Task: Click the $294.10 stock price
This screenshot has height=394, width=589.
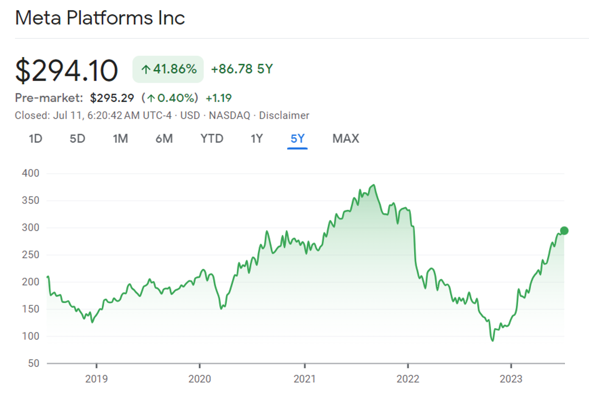Action: click(66, 70)
